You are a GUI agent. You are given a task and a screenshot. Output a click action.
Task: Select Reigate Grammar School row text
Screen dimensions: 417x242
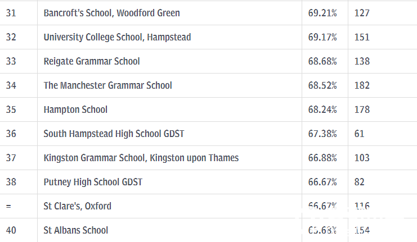92,61
